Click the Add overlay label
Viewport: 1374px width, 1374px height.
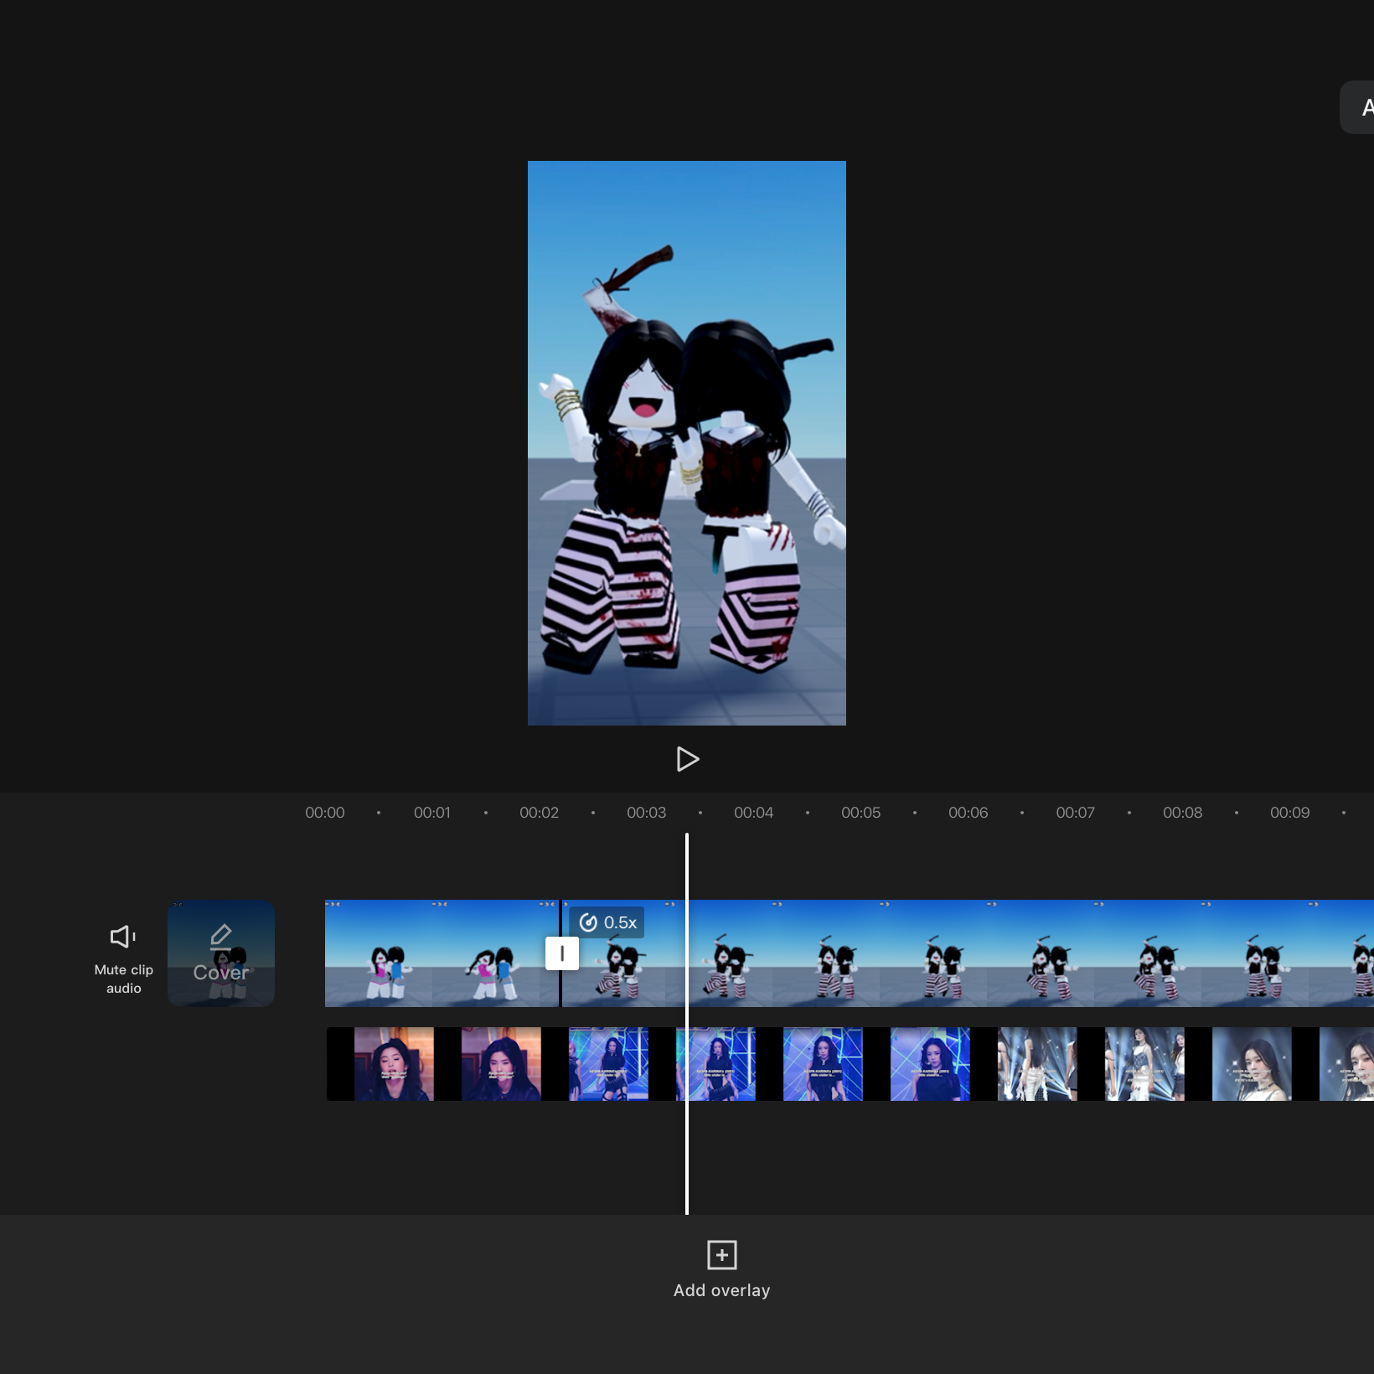[x=722, y=1290]
